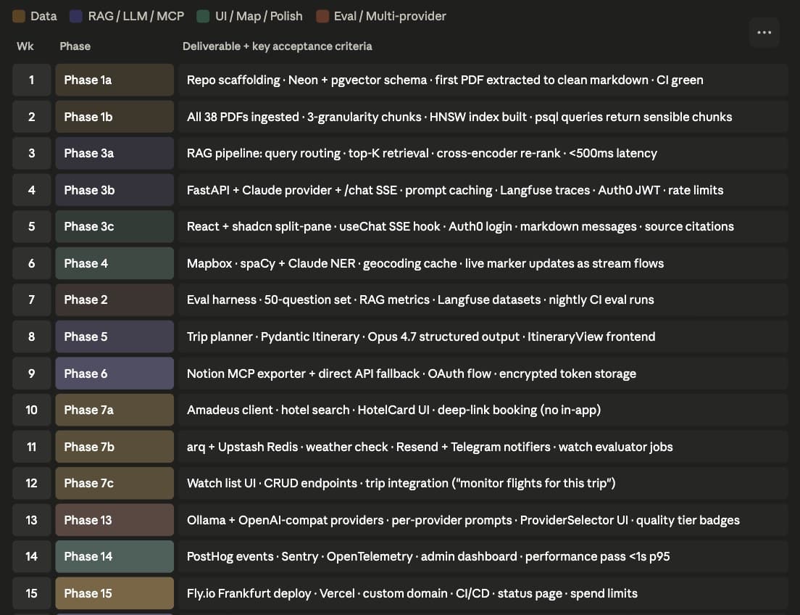Select the Phase 3b cell
800x615 pixels.
[x=114, y=190]
